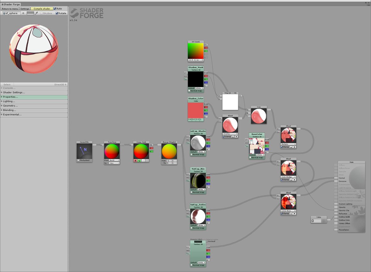Toggle Normal map checkbox on BaseColor node
This screenshot has height=272, width=371.
(250, 158)
